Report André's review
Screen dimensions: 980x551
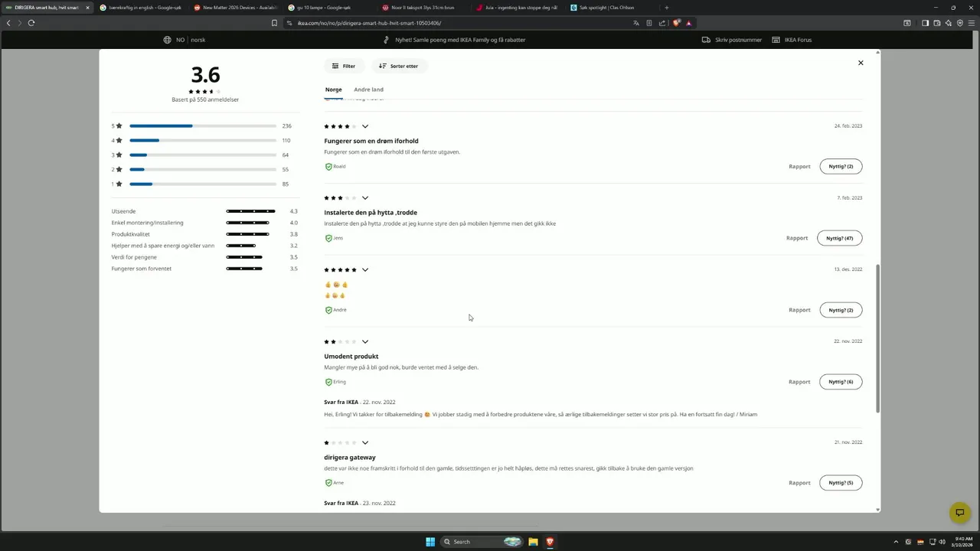pos(799,310)
